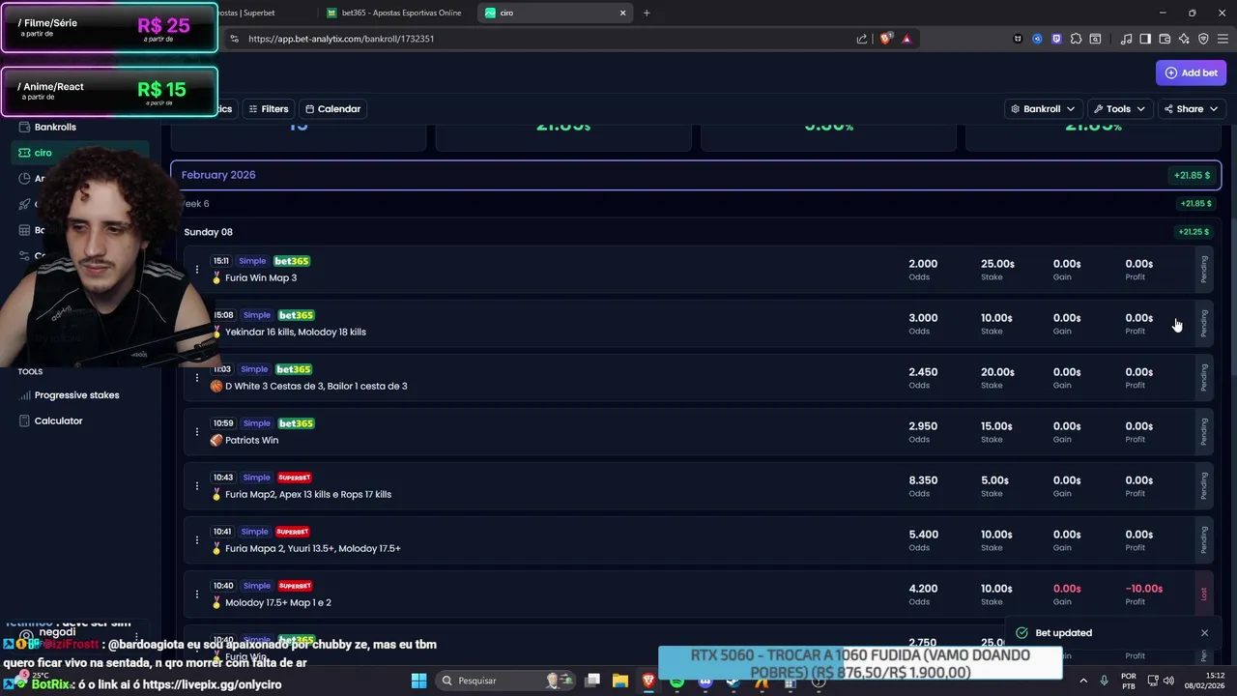Screen dimensions: 1237x696
Task: Switch to the Superbet browser tab
Action: (246, 13)
